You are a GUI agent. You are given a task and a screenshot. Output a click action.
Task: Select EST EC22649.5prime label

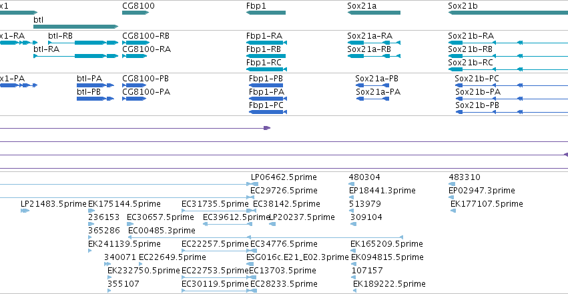(x=172, y=257)
